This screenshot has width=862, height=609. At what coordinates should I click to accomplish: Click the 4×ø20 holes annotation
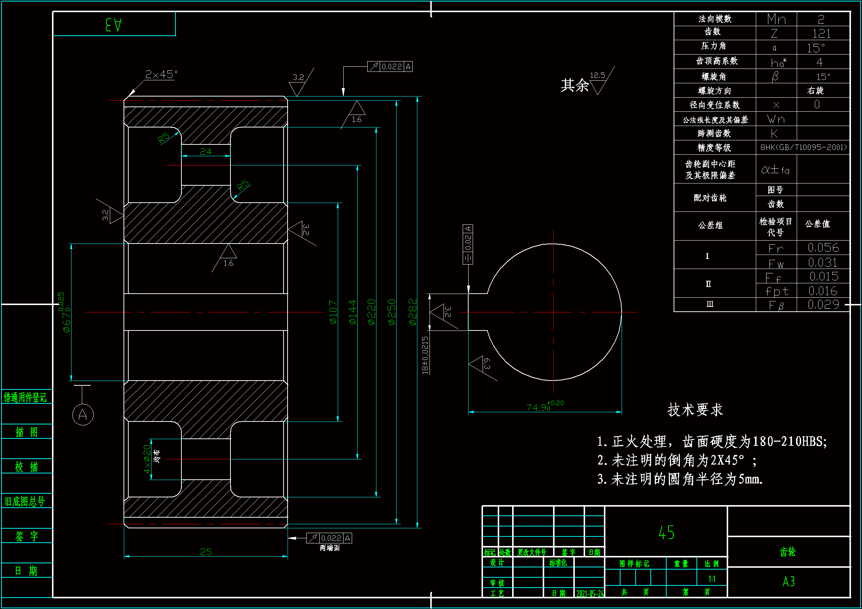tap(147, 459)
